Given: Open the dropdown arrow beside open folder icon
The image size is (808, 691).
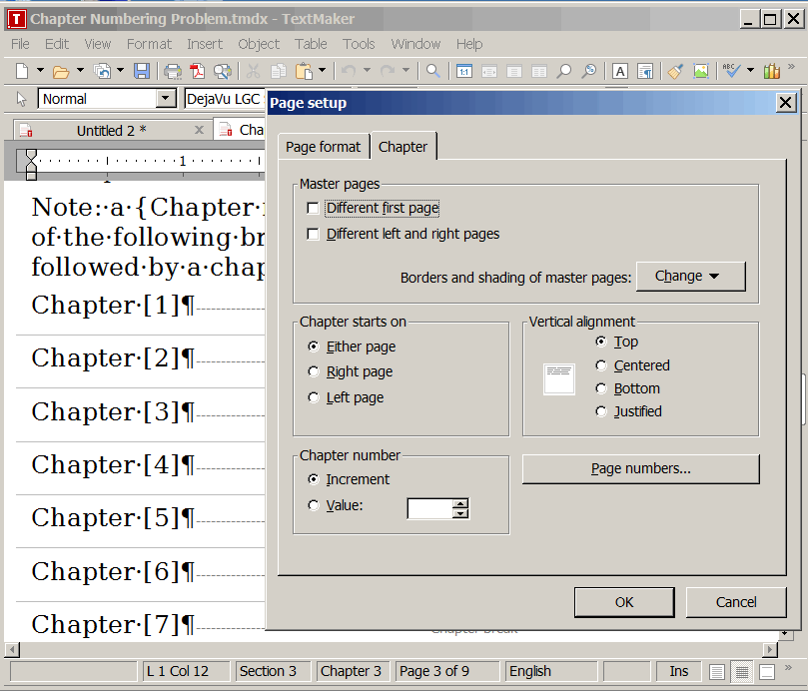Looking at the screenshot, I should click(80, 71).
